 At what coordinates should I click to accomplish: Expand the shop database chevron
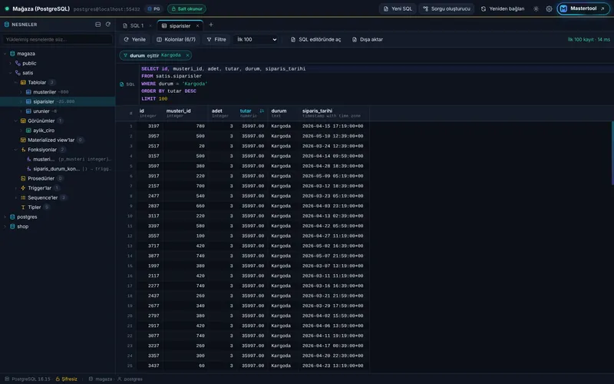(x=5, y=227)
